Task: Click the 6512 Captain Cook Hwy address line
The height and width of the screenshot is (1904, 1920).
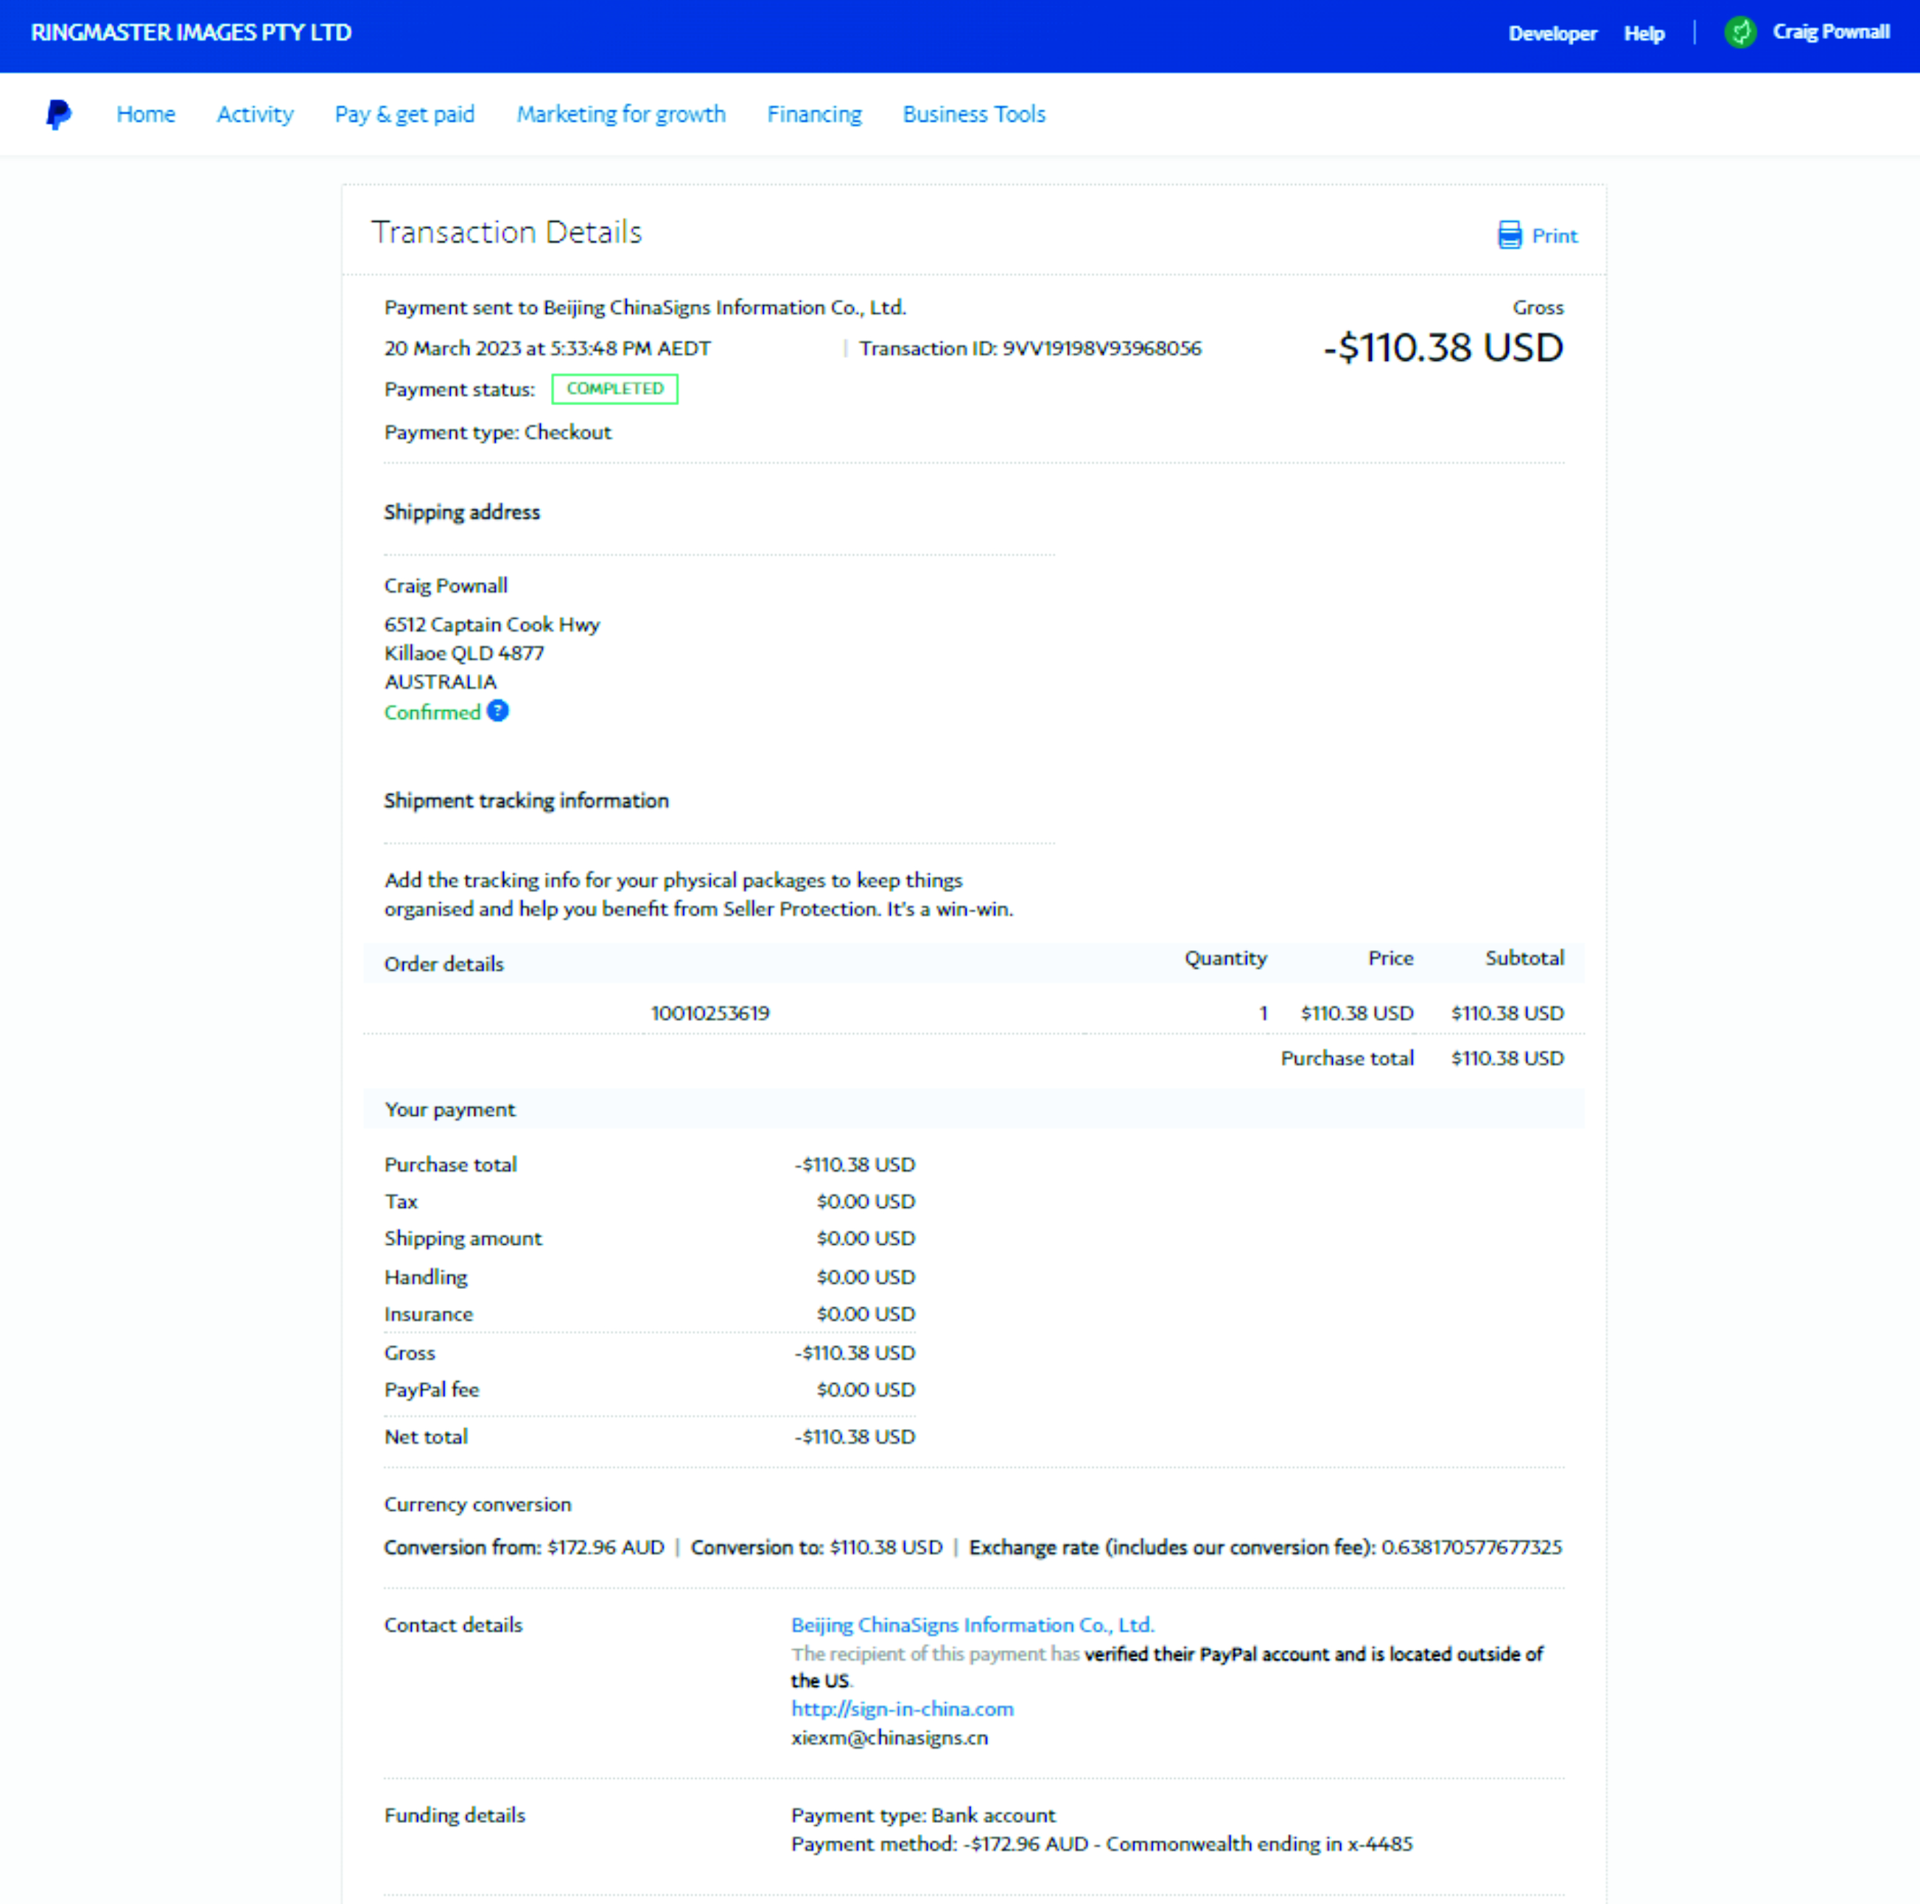Action: [x=492, y=625]
